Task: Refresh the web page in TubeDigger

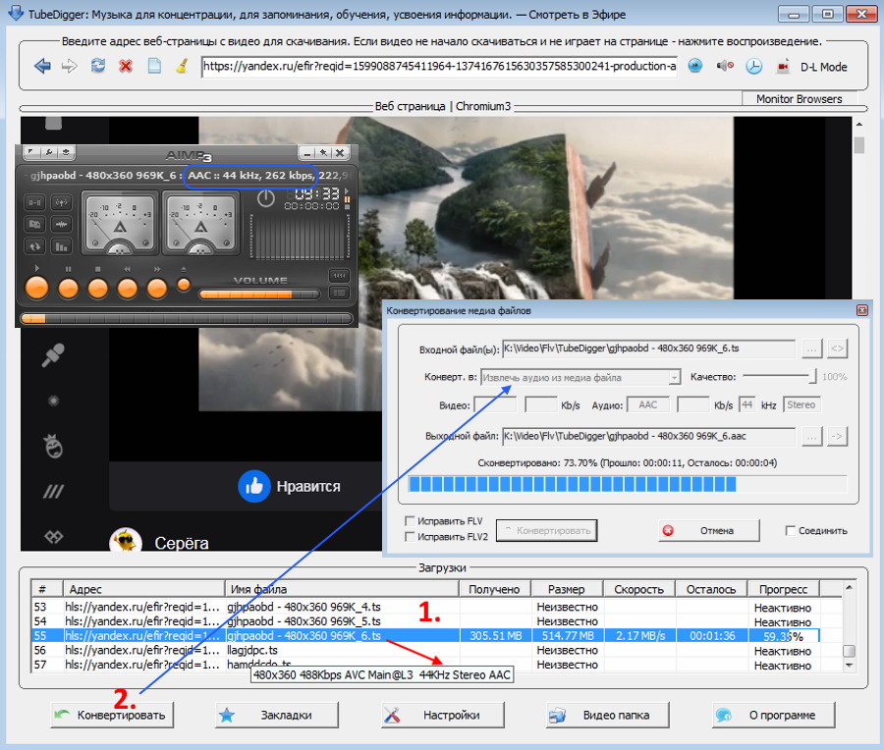Action: coord(98,66)
